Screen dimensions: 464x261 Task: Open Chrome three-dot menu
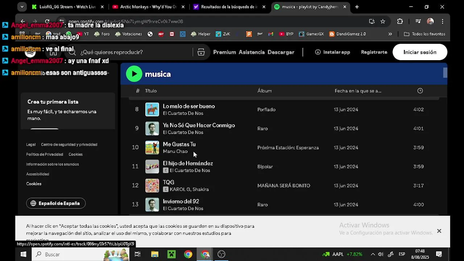tap(443, 21)
